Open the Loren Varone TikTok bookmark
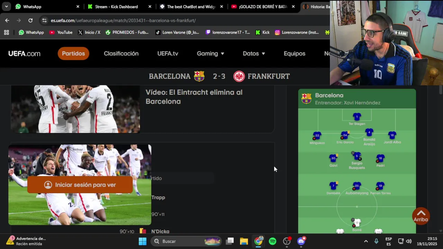This screenshot has height=249, width=443. (x=177, y=32)
